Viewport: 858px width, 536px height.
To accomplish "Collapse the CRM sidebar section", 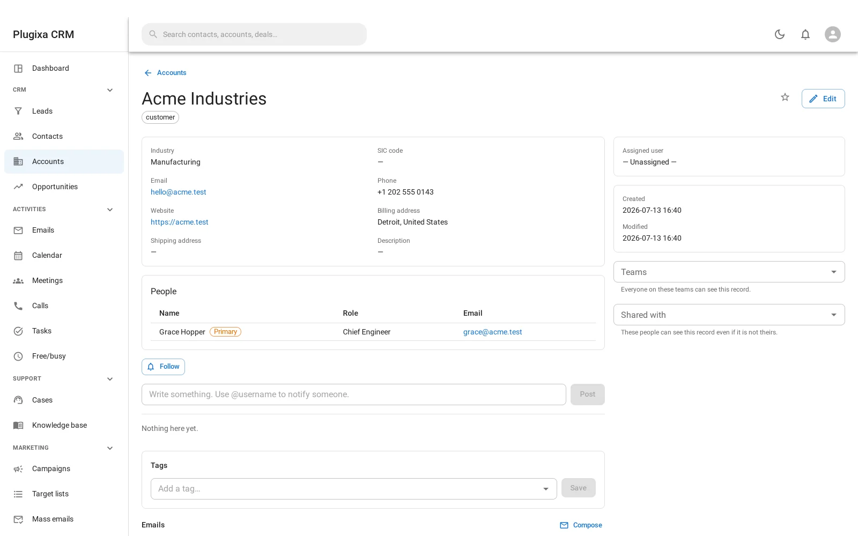I will point(110,90).
